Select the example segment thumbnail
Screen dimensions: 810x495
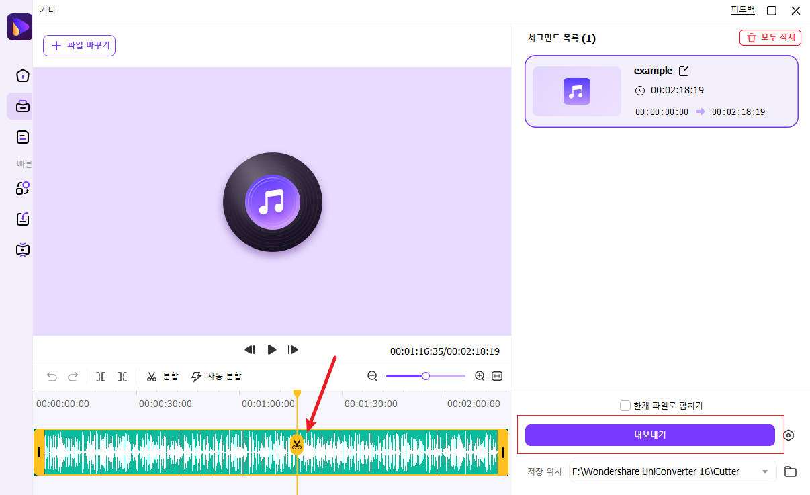click(x=577, y=91)
